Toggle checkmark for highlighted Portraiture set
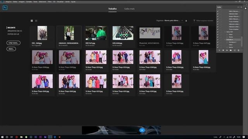This screenshot has width=248, height=139. pos(218,39)
